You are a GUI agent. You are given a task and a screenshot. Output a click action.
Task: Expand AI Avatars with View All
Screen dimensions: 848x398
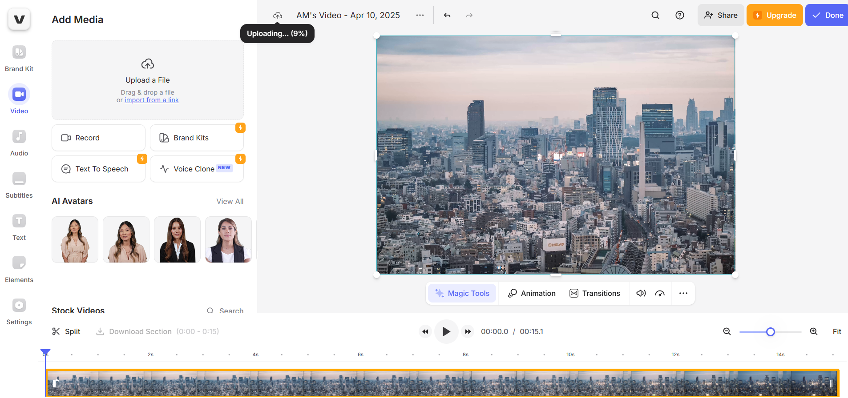(230, 201)
